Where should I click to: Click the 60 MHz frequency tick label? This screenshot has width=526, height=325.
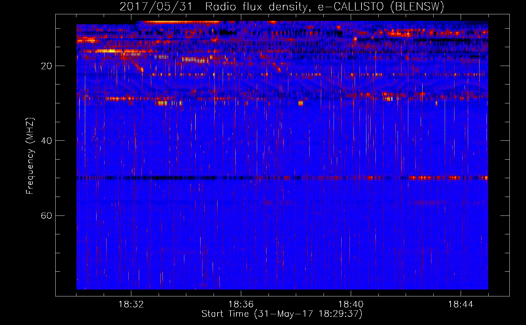click(46, 215)
